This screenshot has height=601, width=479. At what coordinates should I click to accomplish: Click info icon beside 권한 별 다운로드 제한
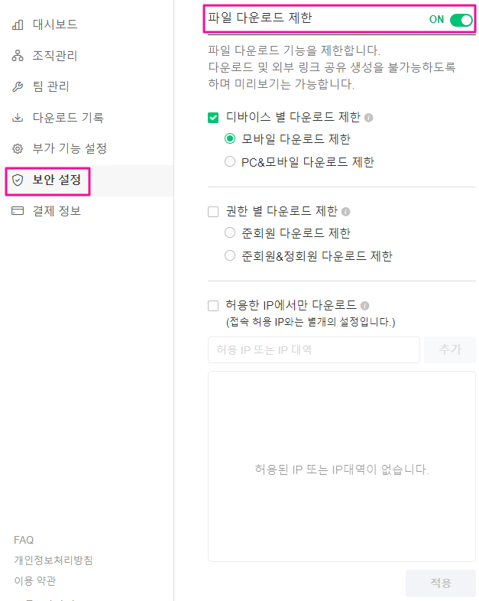345,212
